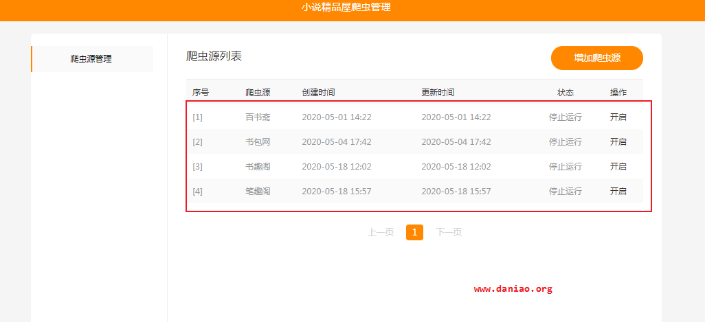The width and height of the screenshot is (705, 322).
Task: Click the 操作 column header
Action: 618,93
